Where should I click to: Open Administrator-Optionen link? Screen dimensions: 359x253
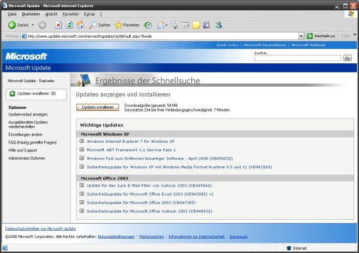tap(27, 158)
